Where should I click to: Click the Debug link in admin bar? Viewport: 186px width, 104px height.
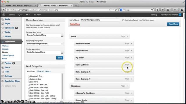(x=154, y=15)
